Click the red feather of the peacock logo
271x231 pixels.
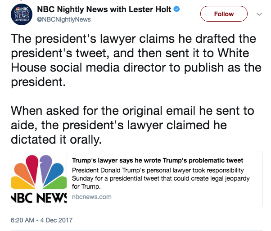click(x=33, y=168)
